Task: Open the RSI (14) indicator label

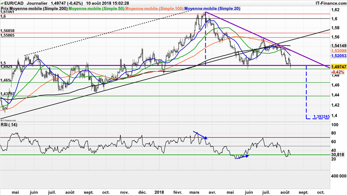Action: (9, 125)
